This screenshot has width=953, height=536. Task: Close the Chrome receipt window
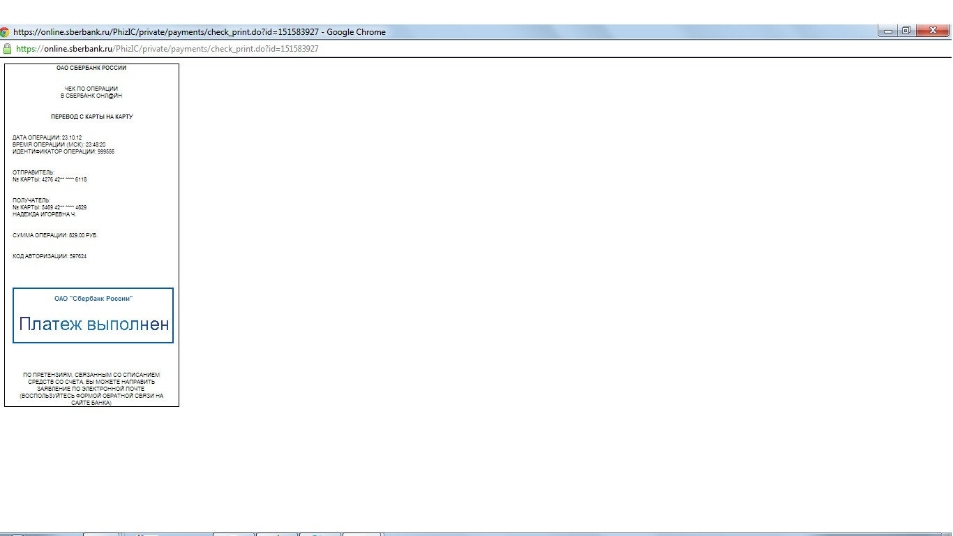932,31
